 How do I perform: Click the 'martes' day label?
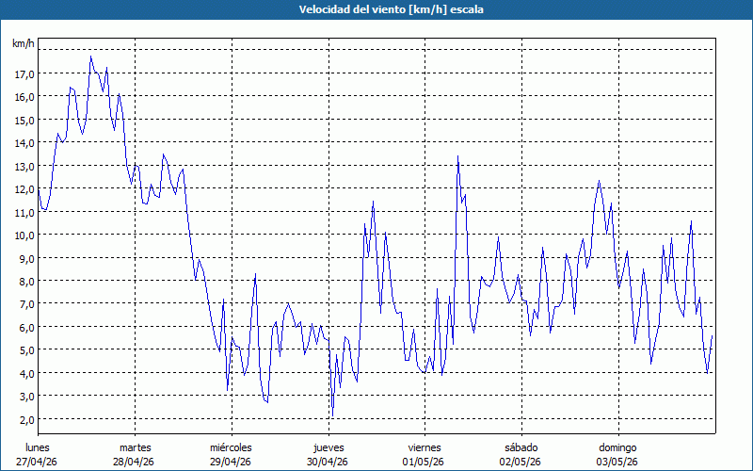(x=136, y=447)
